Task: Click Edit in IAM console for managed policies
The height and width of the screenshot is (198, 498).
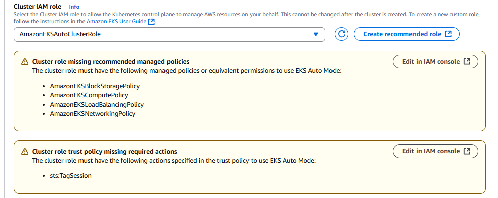Action: click(436, 61)
